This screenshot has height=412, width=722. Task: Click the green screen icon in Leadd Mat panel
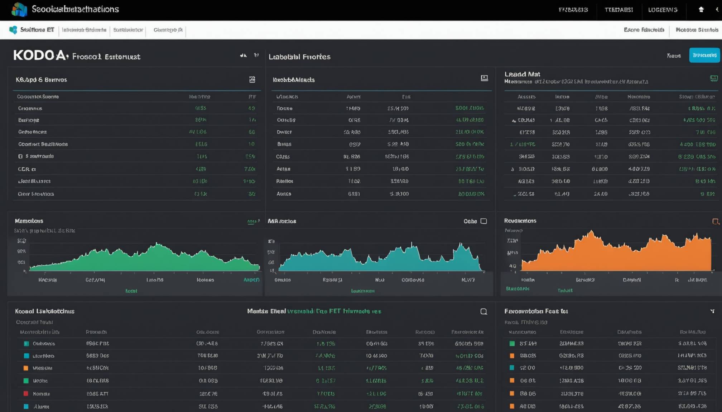[713, 78]
